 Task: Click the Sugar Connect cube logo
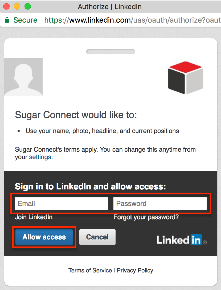coord(185,78)
